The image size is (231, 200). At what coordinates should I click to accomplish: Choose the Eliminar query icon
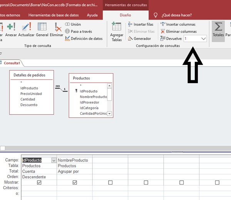pyautogui.click(x=57, y=29)
